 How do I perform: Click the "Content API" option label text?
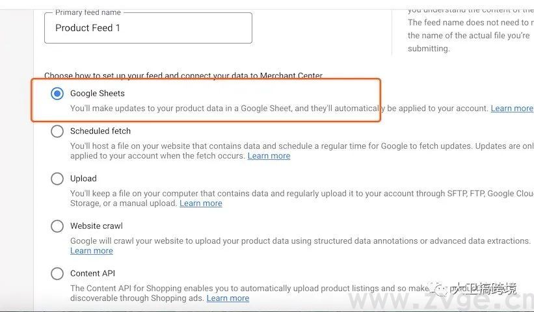click(x=92, y=274)
